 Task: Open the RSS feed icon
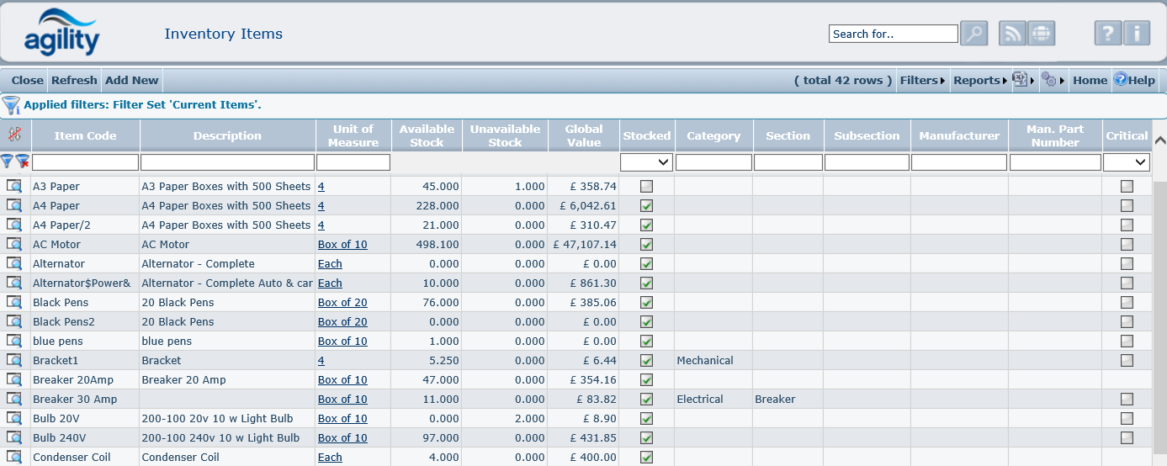click(x=1012, y=34)
